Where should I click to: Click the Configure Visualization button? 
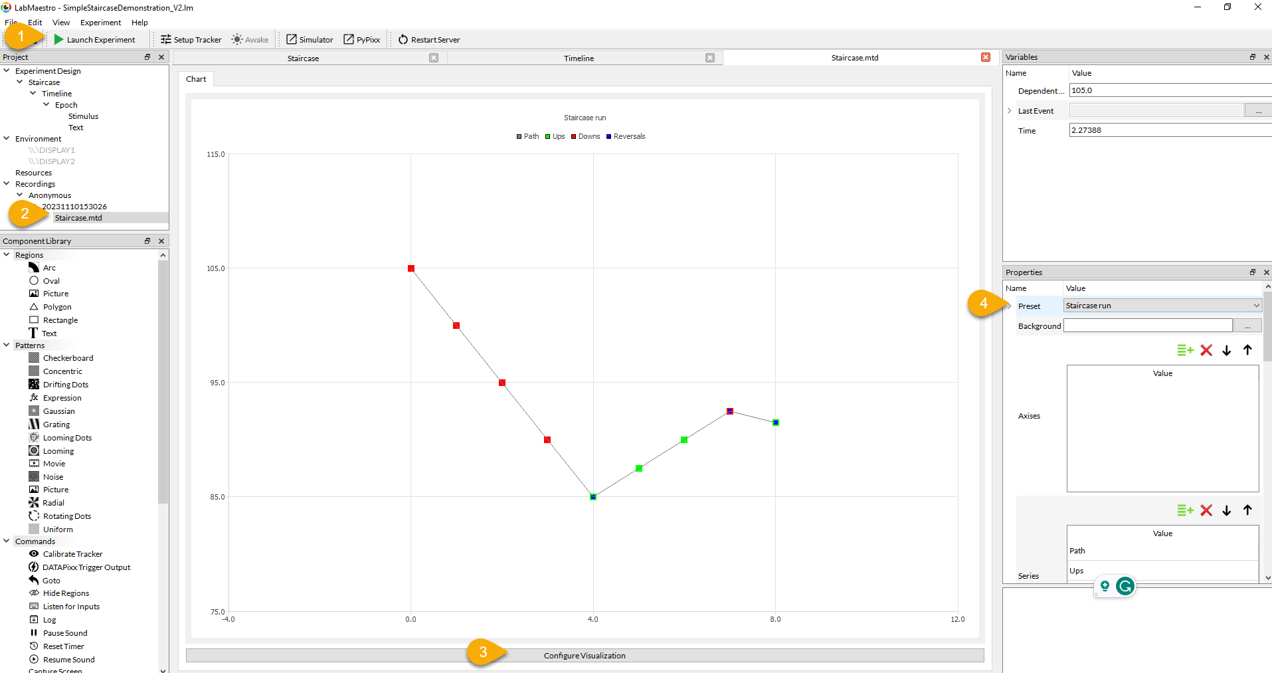click(x=585, y=656)
